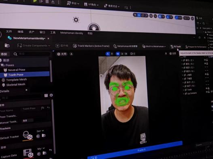Screen dimensions: 213x159
Task: Browse to the Capture Data asset folder icon
Action: click(44, 153)
